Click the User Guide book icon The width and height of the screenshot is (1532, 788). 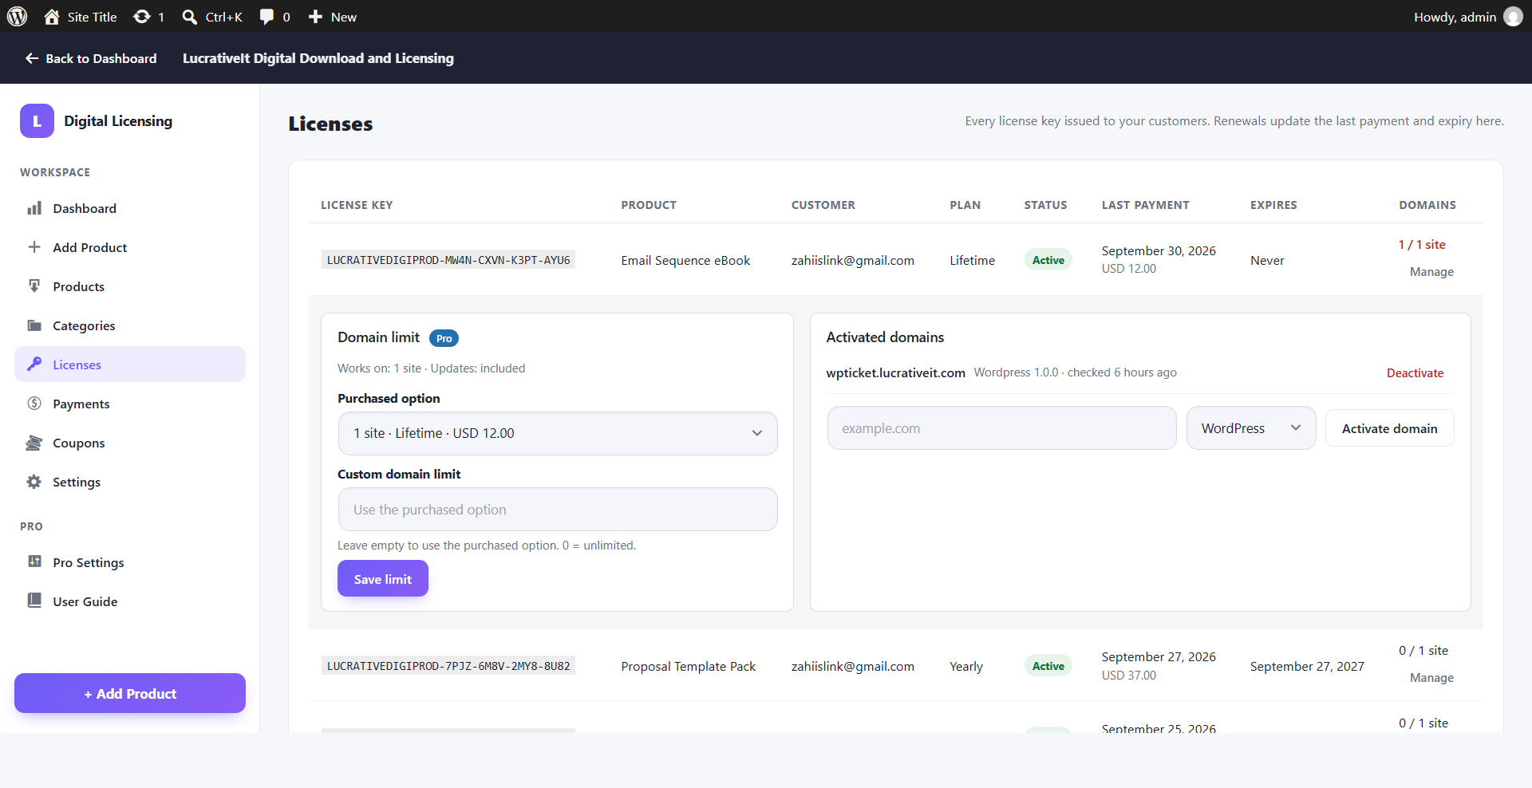point(34,601)
